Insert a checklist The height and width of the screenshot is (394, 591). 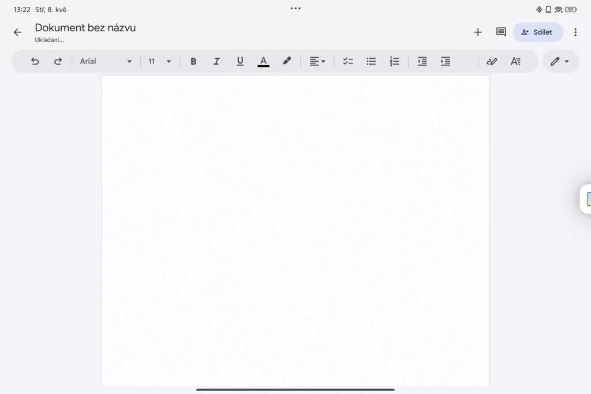[348, 61]
